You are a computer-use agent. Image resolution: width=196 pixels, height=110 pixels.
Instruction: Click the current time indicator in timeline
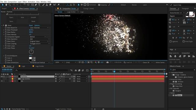pyautogui.click(x=114, y=71)
